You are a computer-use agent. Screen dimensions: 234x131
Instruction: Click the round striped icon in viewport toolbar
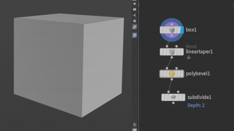coord(134,21)
